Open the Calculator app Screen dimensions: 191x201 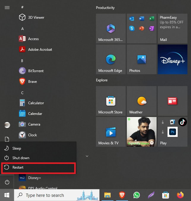(31, 103)
